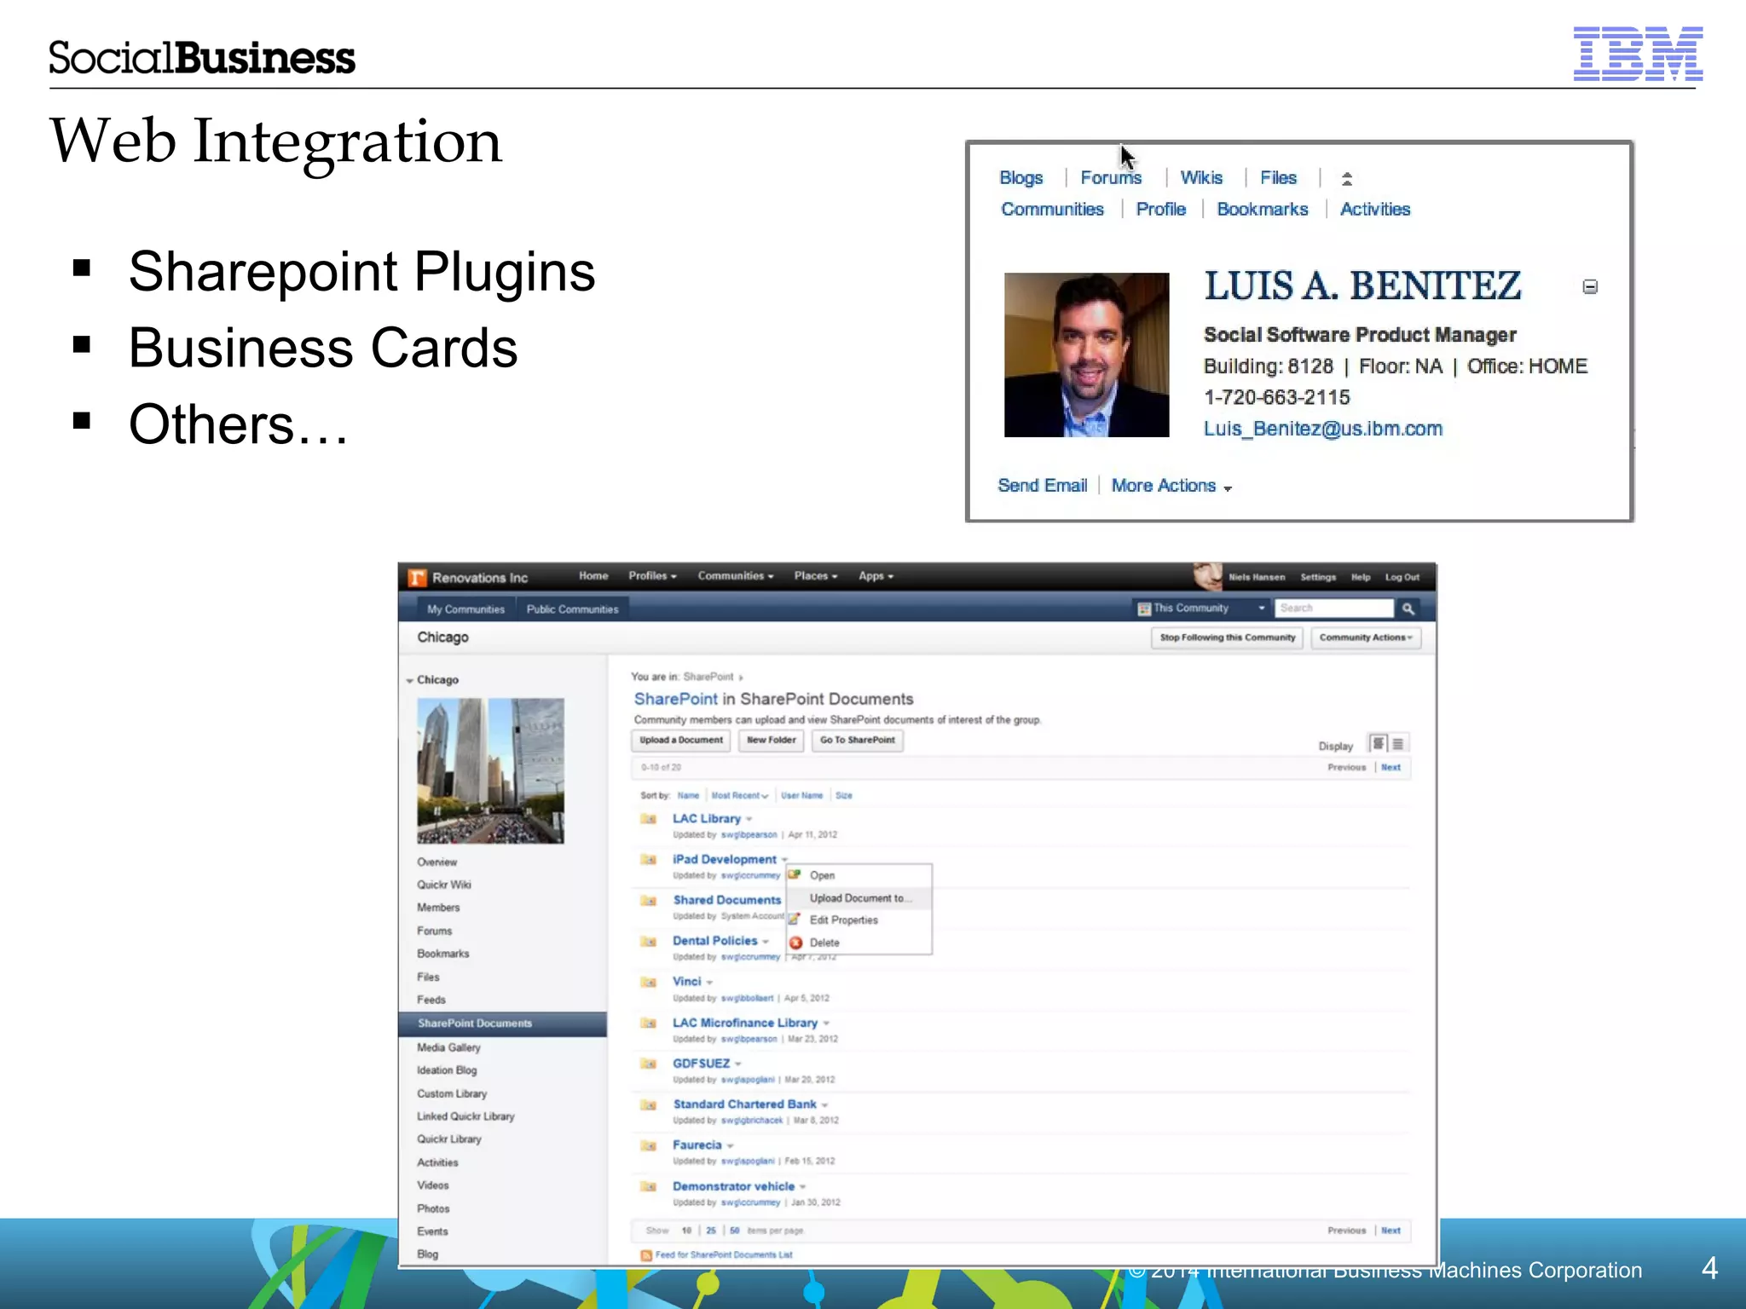
Task: Click Home in the top navigation
Action: [593, 576]
